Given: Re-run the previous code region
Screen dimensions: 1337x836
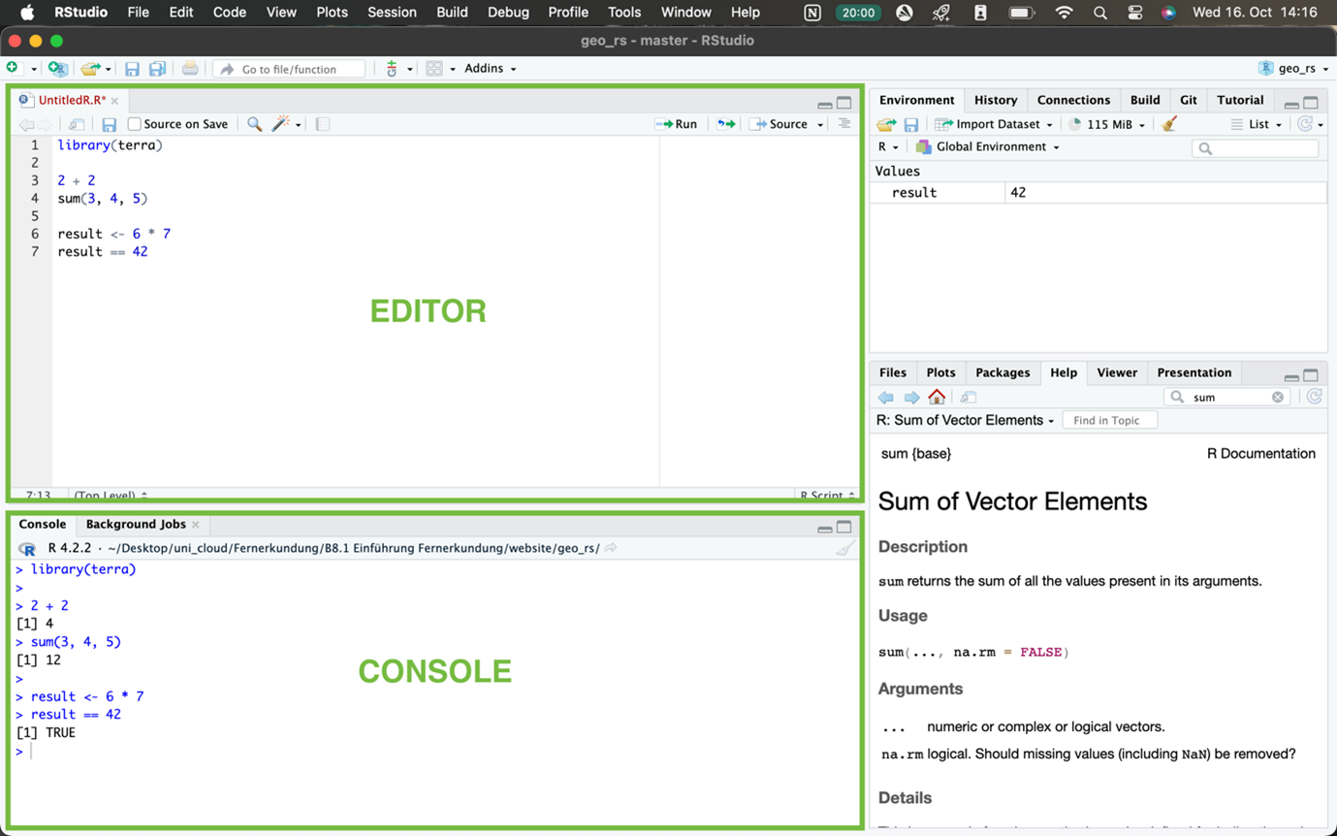Looking at the screenshot, I should pos(725,124).
